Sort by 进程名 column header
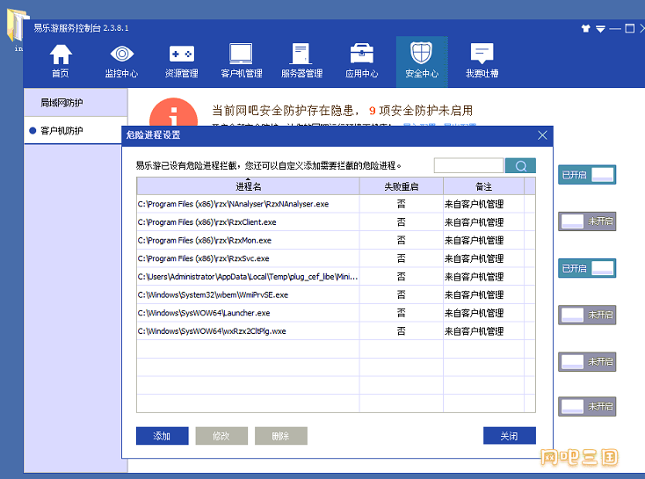The width and height of the screenshot is (645, 479). click(x=248, y=186)
